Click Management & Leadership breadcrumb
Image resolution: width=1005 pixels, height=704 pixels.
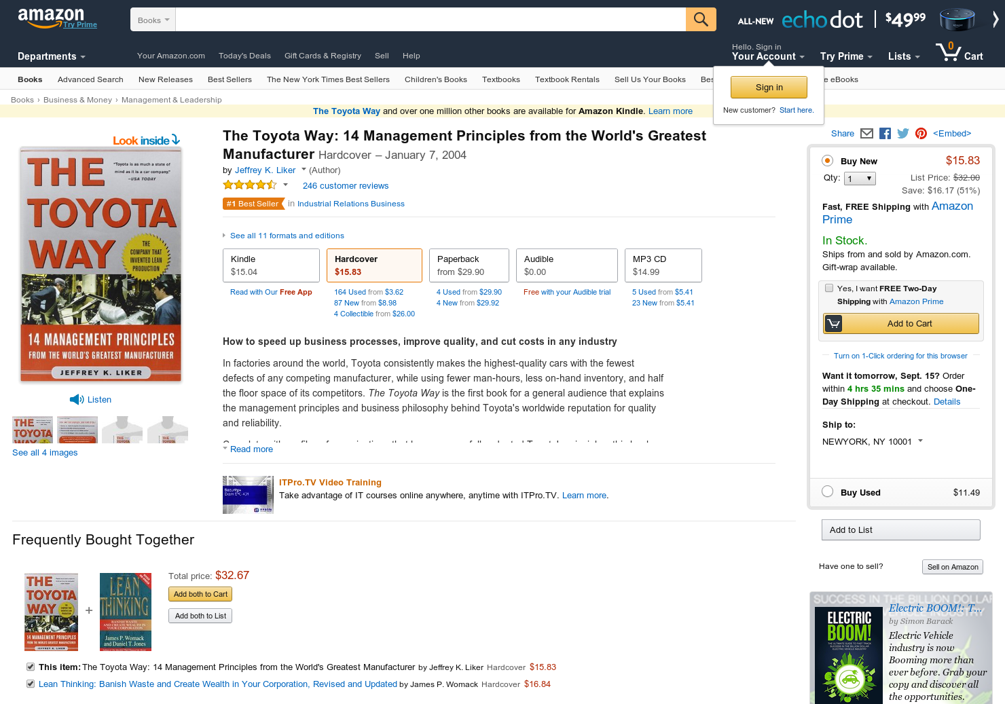[x=172, y=100]
